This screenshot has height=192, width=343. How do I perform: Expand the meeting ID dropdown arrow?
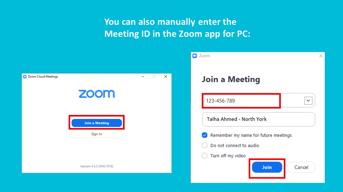[x=308, y=101]
